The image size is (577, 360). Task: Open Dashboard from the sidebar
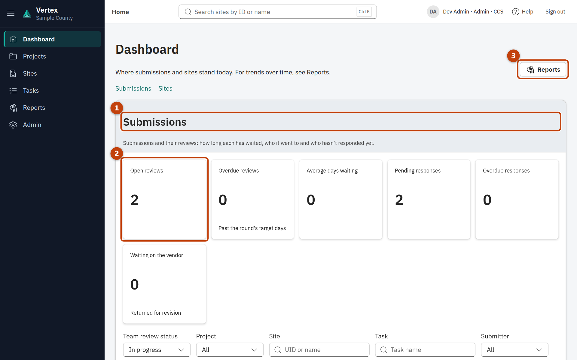tap(52, 39)
